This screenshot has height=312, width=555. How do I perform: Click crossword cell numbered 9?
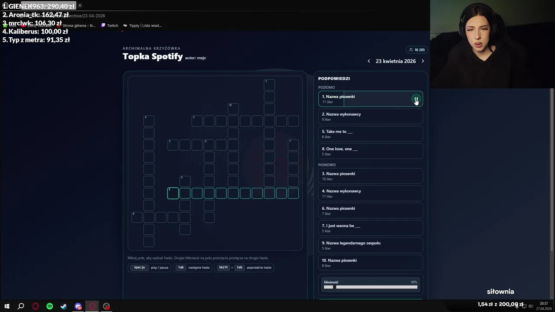[185, 181]
